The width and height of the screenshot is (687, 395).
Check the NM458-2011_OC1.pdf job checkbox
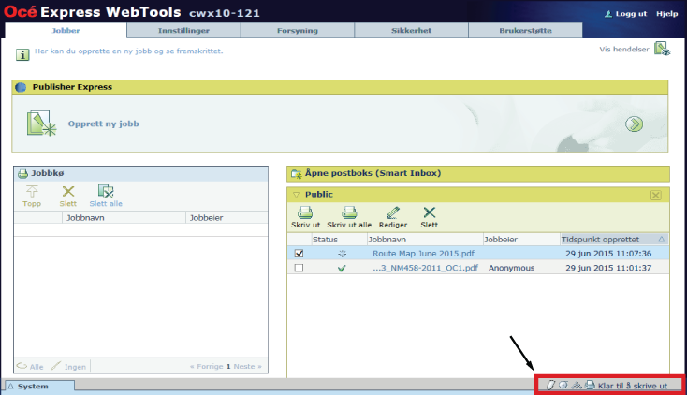click(x=299, y=268)
